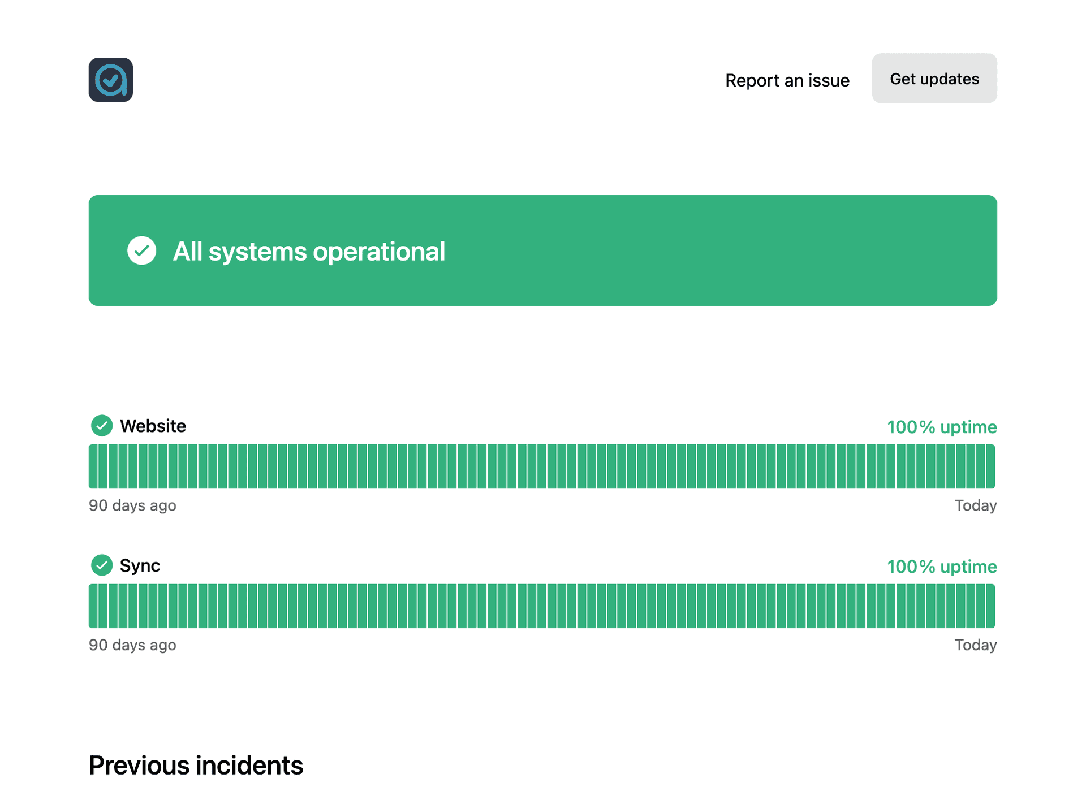Select the All systems operational heading

(309, 251)
